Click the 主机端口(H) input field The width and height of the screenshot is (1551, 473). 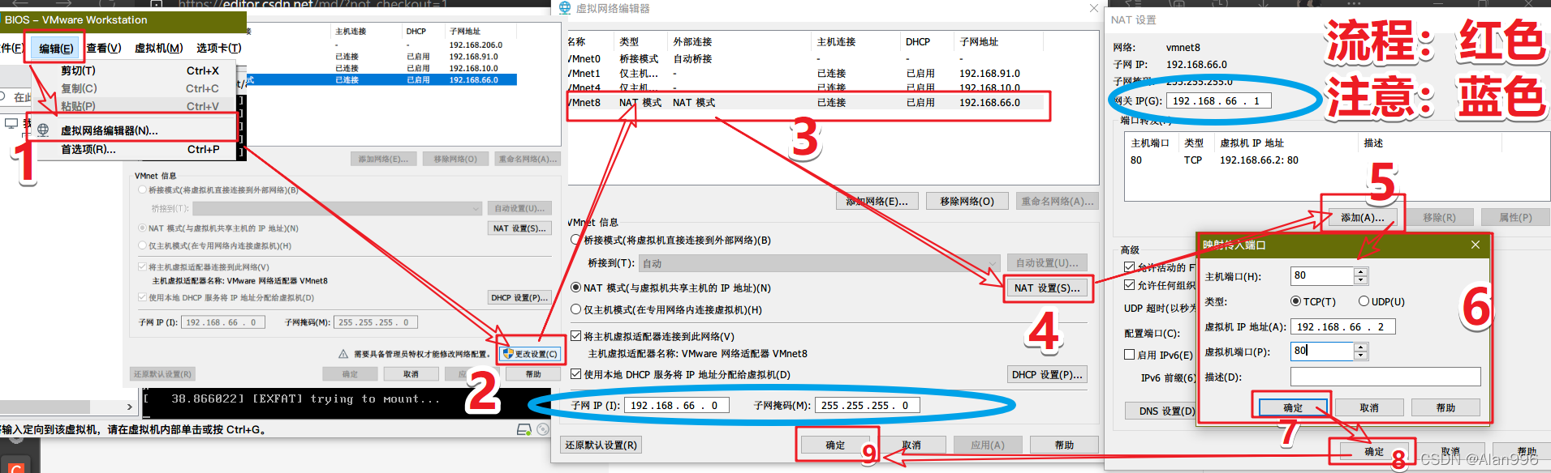coord(1322,275)
